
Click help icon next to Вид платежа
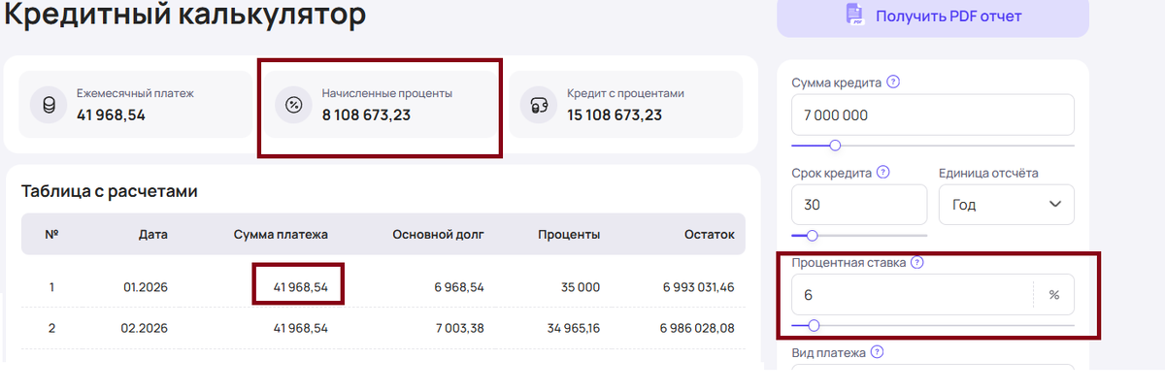click(x=877, y=352)
